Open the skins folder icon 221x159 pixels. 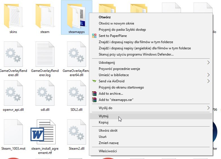click(x=13, y=16)
